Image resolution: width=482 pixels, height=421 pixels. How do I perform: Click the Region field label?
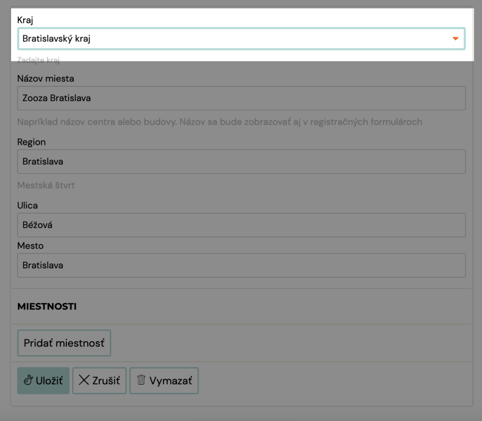pos(32,142)
